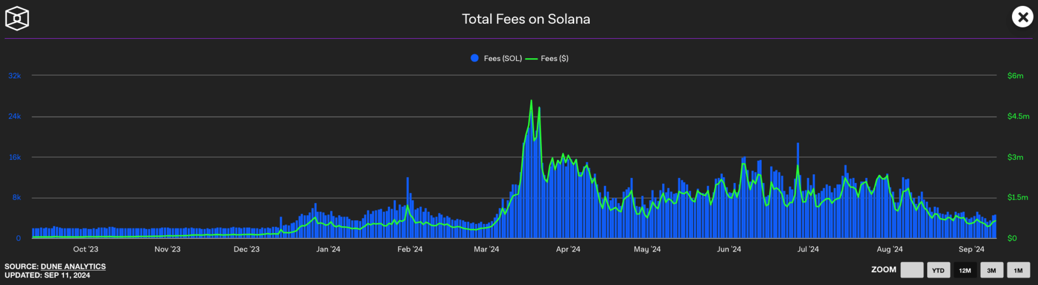The height and width of the screenshot is (285, 1038).
Task: Click the Jan '24 x-axis label
Action: 328,249
